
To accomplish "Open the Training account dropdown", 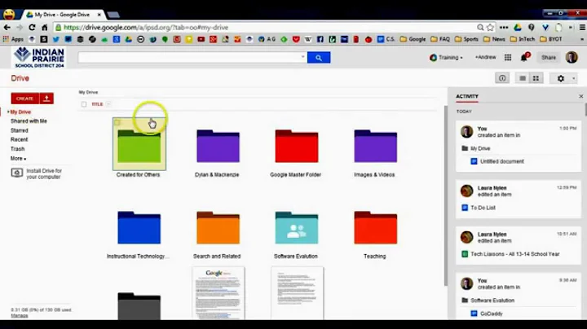I will click(x=446, y=58).
